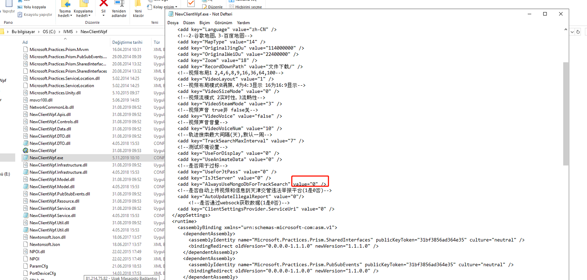Viewport: 587px width, 280px height.
Task: Click the red Sil delete icon
Action: coord(103,4)
